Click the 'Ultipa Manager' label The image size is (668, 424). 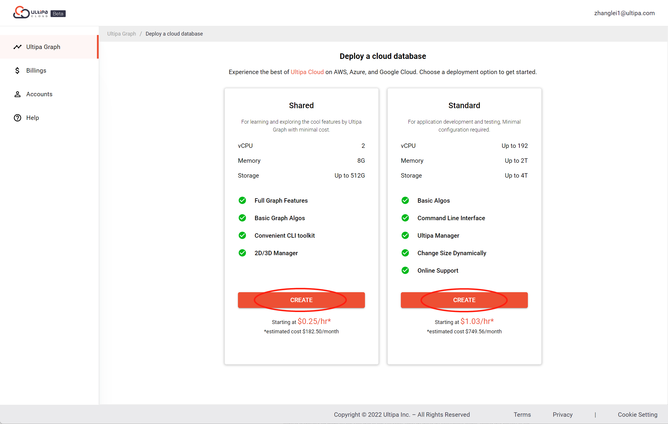pos(438,236)
